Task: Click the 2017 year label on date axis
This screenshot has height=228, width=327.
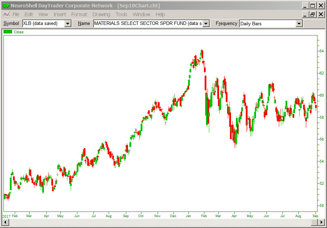Action: click(6, 216)
